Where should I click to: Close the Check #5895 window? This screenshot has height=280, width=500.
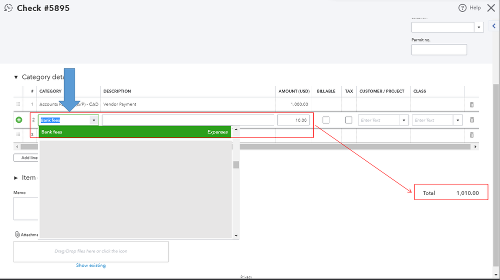coord(491,8)
